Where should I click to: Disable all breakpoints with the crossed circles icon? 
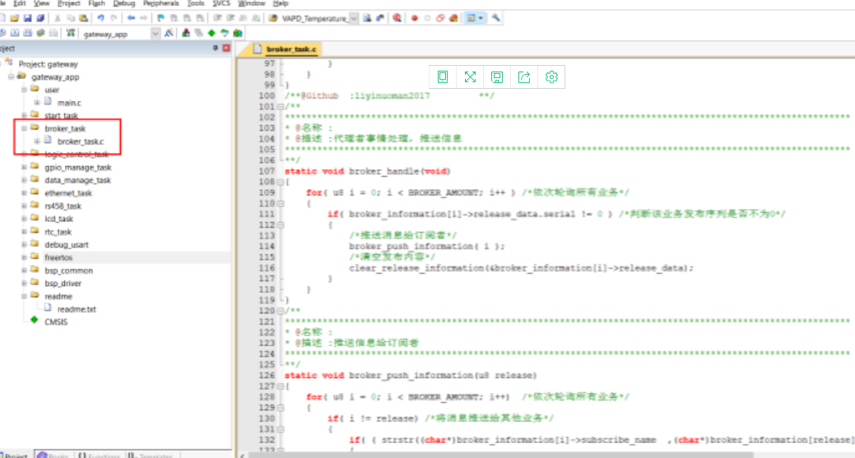[440, 18]
